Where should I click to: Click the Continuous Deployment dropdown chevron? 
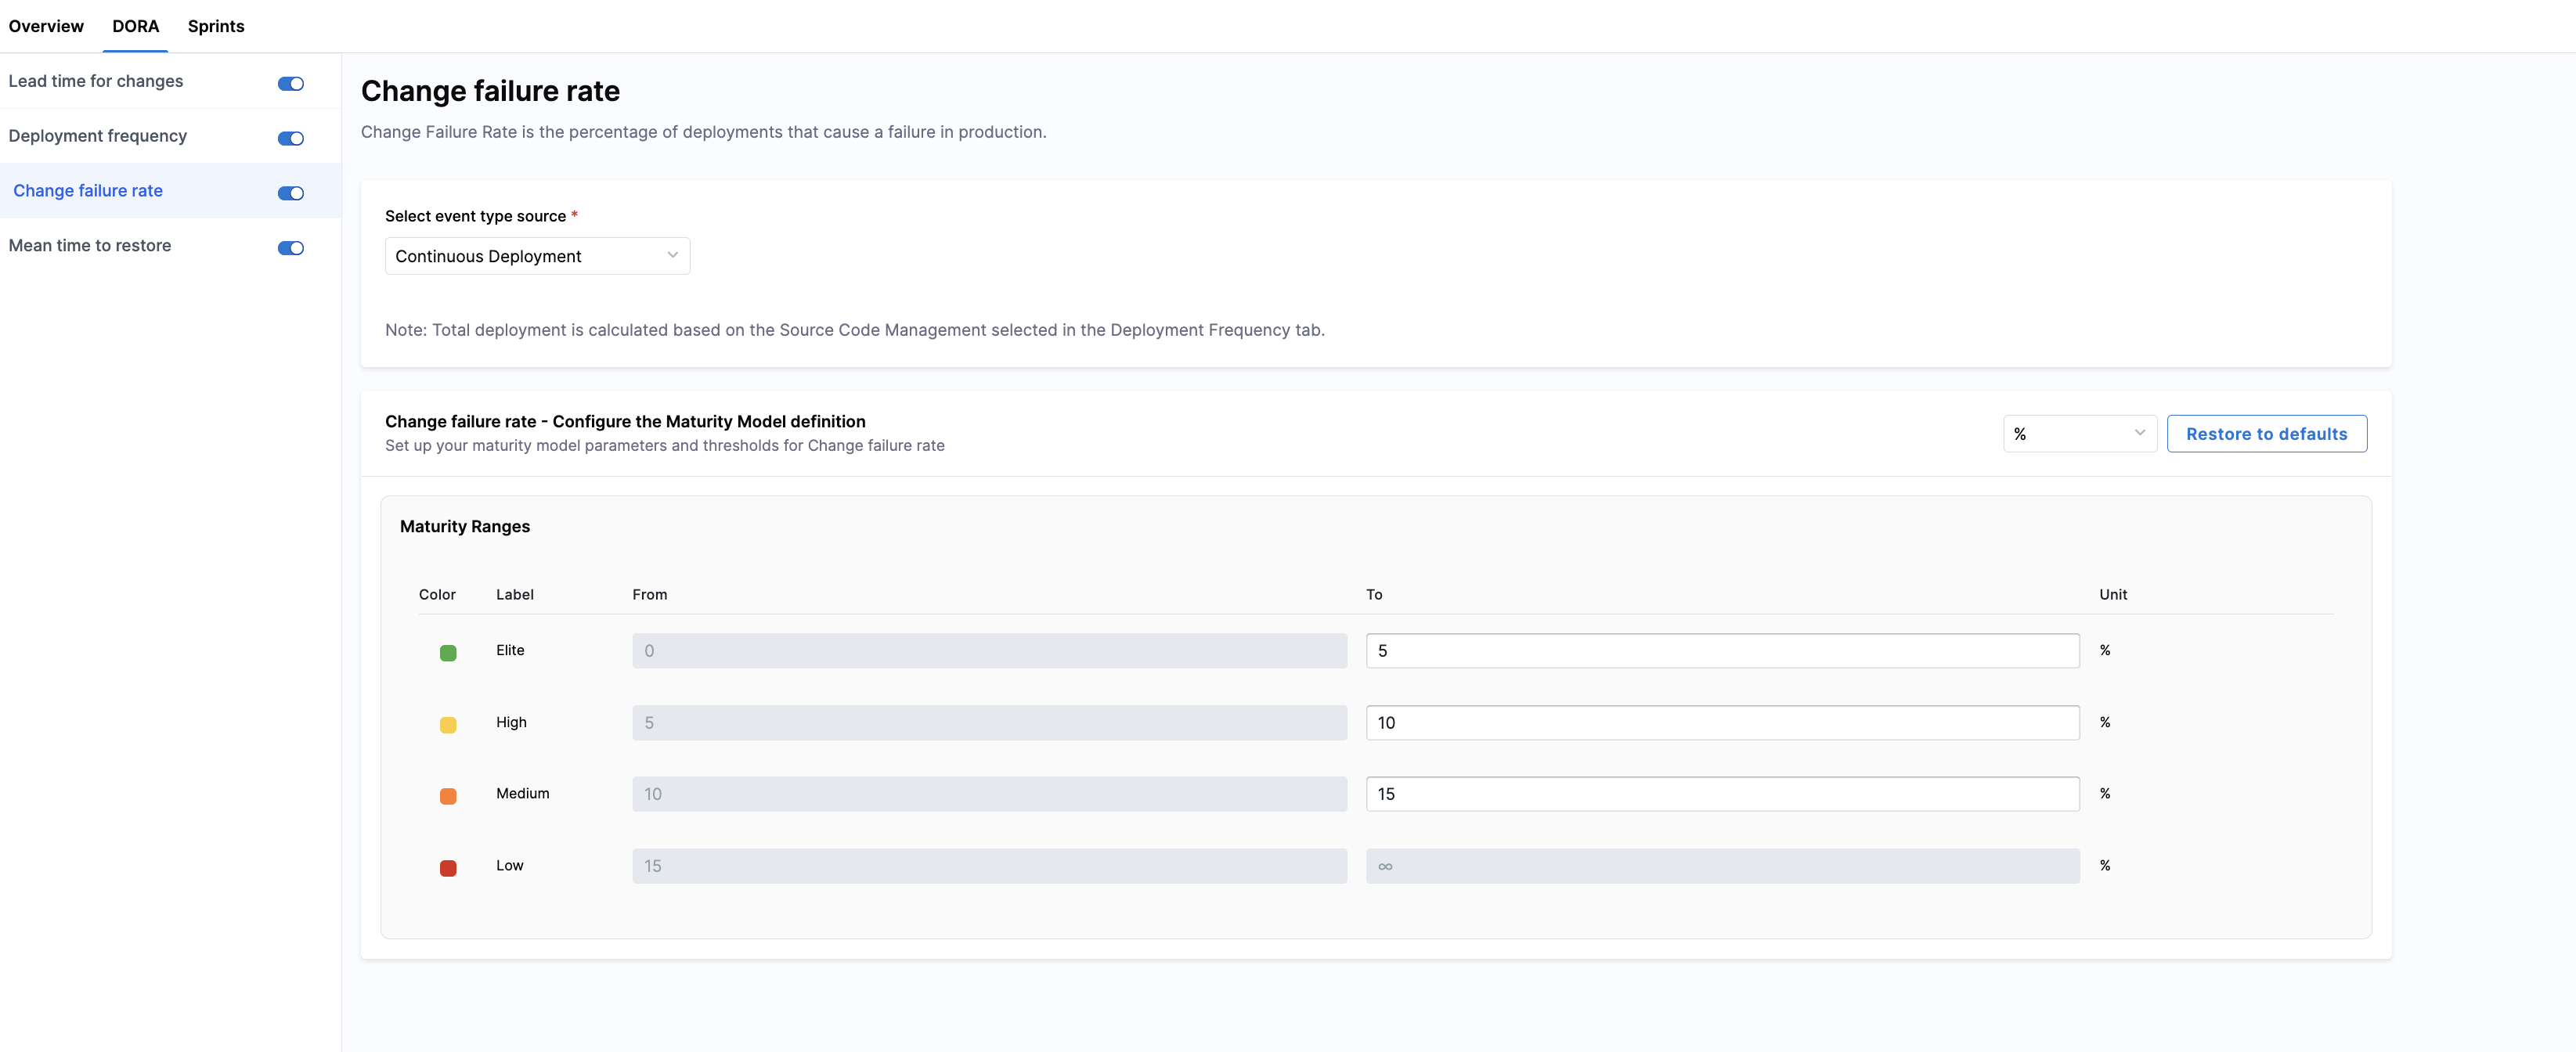(x=672, y=255)
